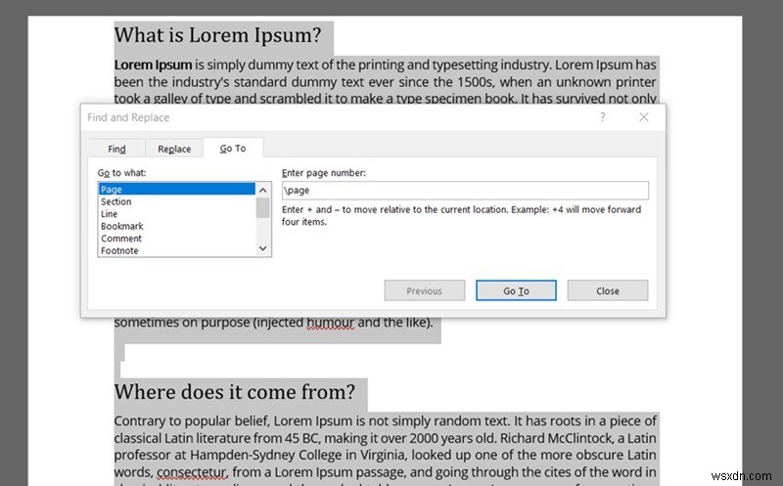Viewport: 783px width, 486px height.
Task: Click the underlined word consectetur
Action: (x=192, y=472)
